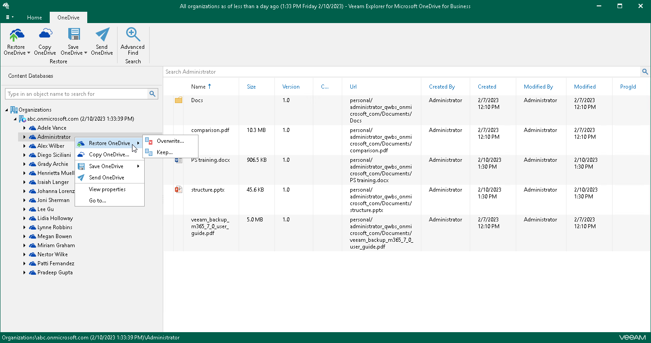Expand the Restore OneDrive submenu arrow
Image resolution: width=651 pixels, height=343 pixels.
pyautogui.click(x=138, y=143)
